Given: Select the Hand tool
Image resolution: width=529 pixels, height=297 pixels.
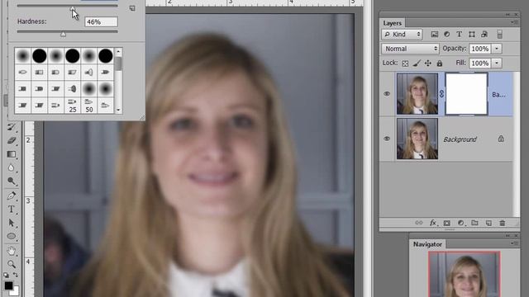Looking at the screenshot, I should click(x=11, y=251).
